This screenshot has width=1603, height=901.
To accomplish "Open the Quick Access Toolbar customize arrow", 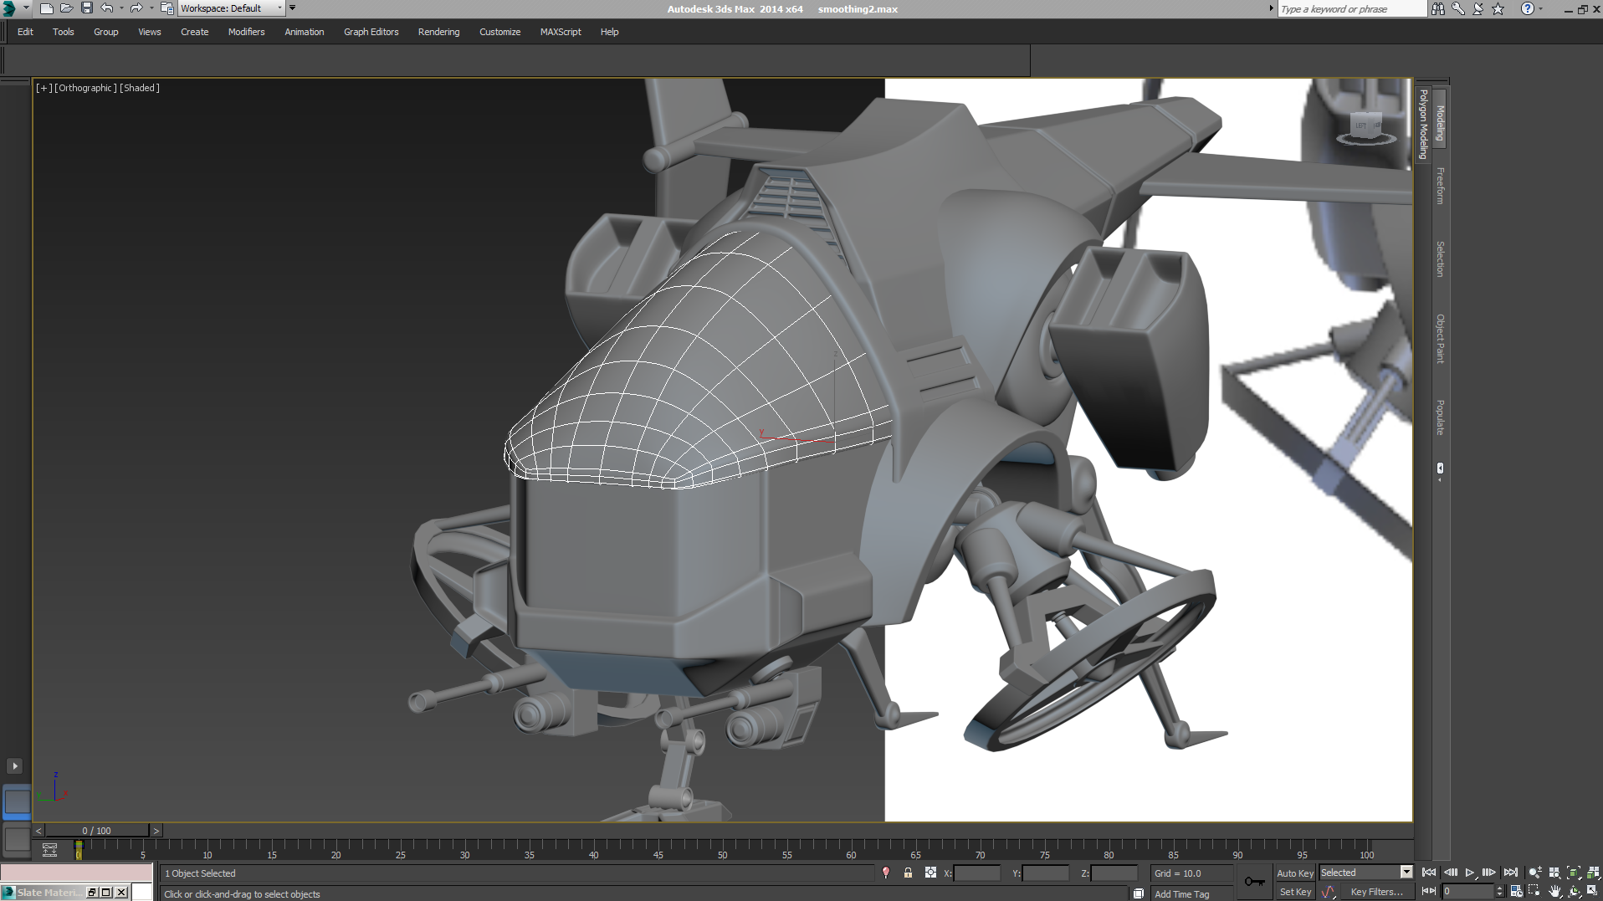I will (x=292, y=8).
